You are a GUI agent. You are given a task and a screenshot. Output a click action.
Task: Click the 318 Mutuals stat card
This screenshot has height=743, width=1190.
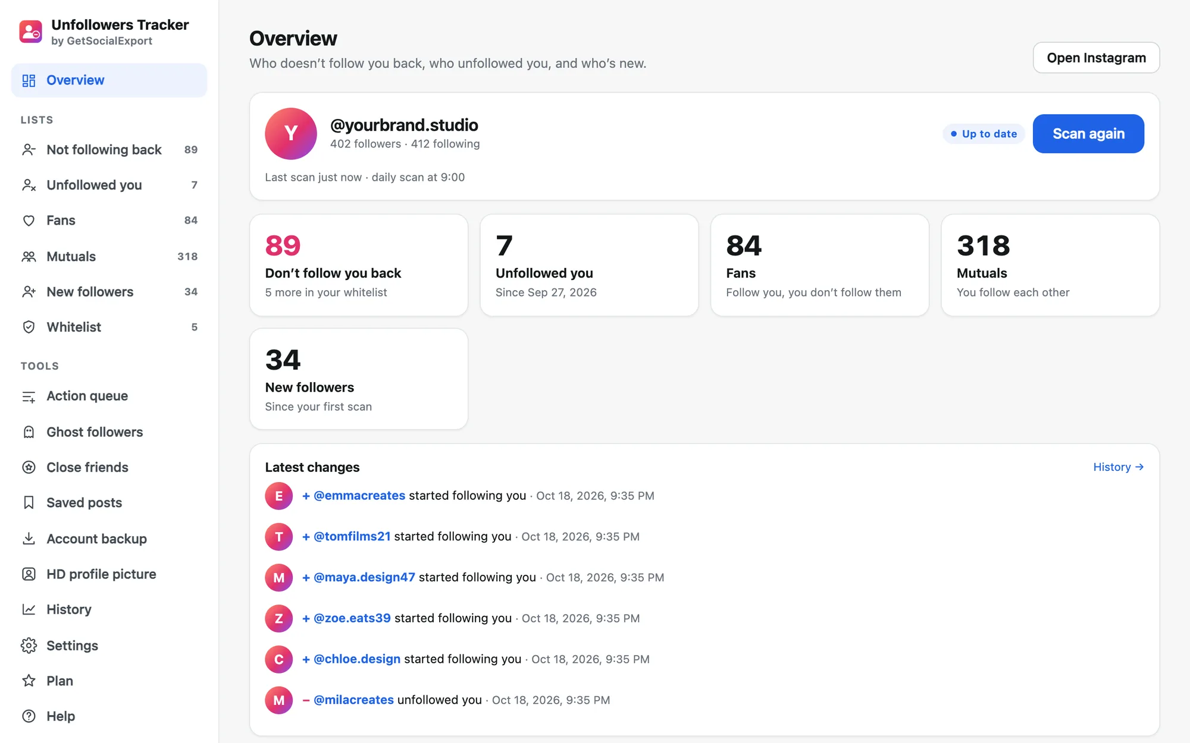coord(1050,265)
